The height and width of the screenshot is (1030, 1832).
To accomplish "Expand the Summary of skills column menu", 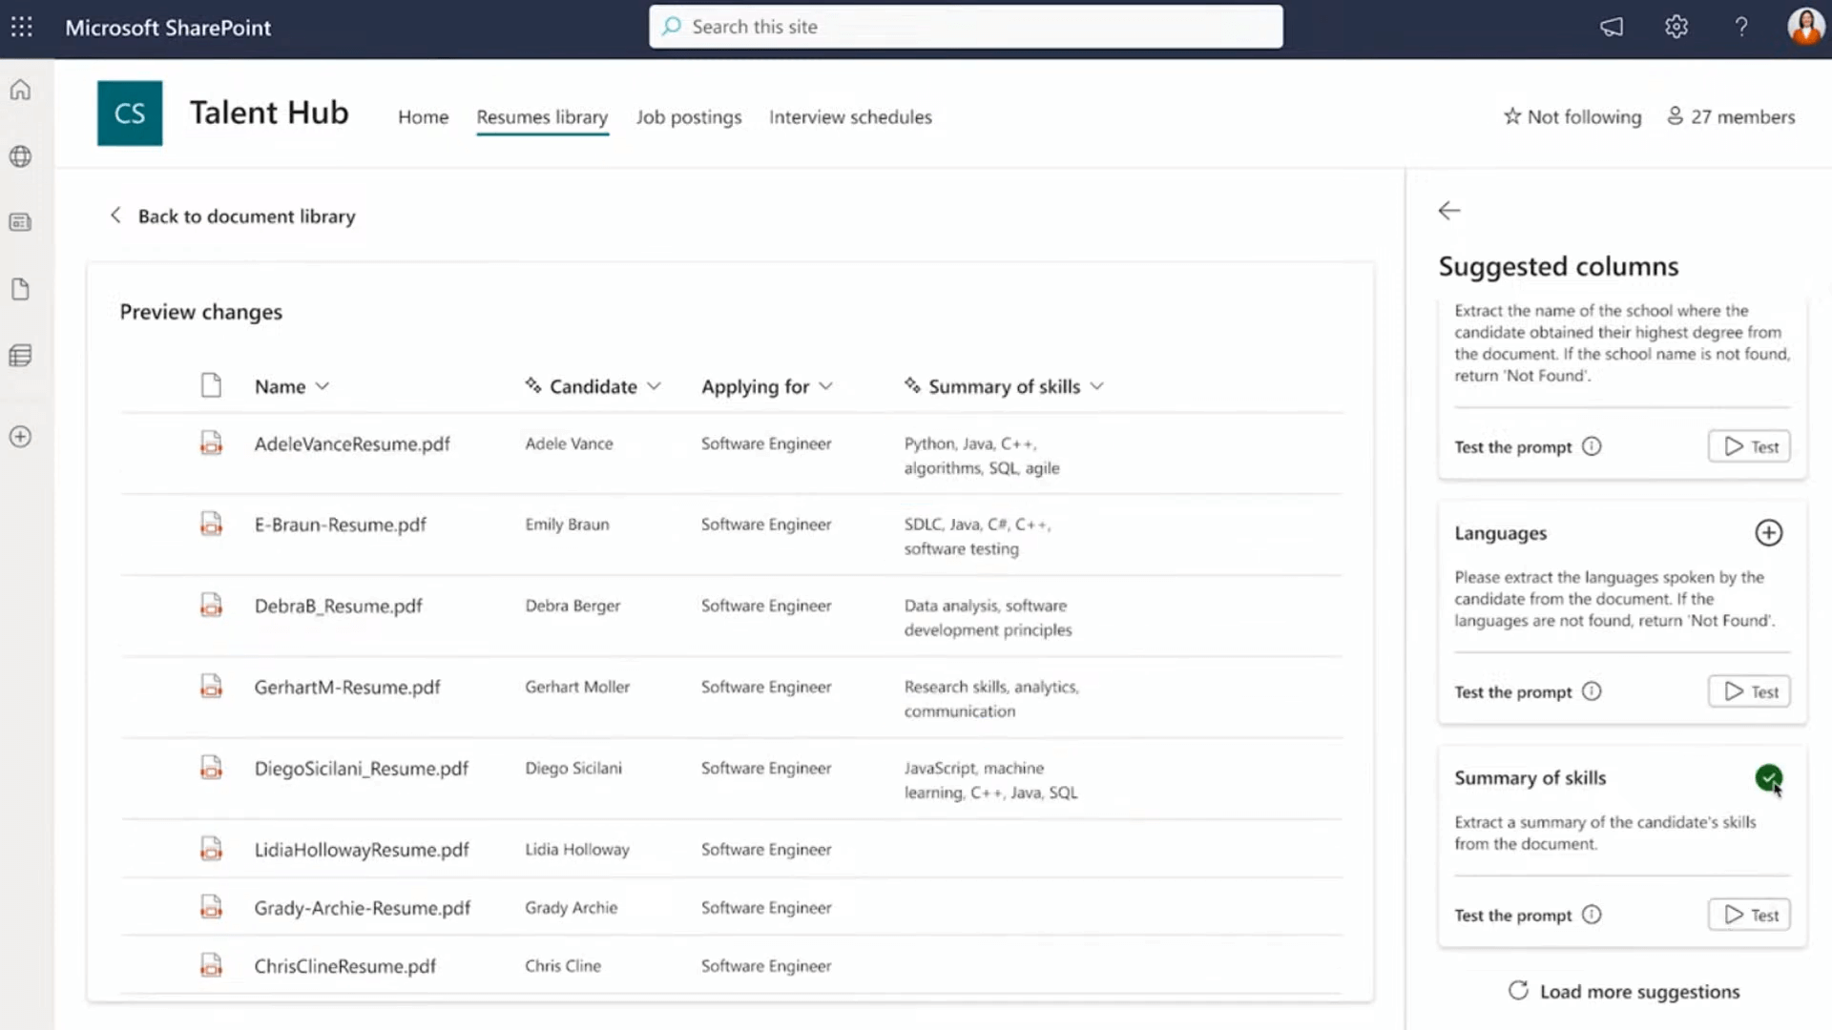I will [x=1097, y=386].
